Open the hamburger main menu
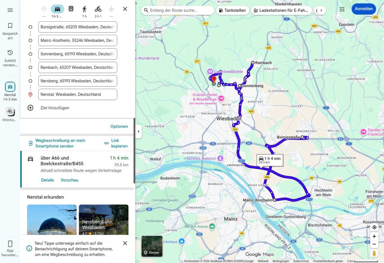 [x=10, y=10]
